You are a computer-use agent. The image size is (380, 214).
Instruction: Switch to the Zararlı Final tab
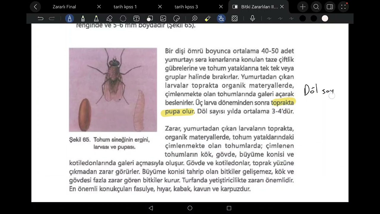click(64, 7)
